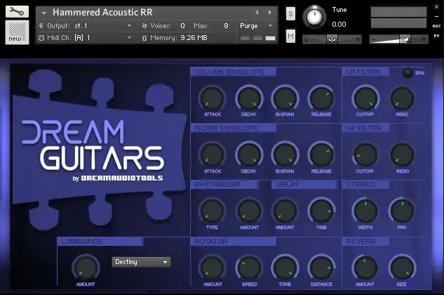Screen dimensions: 444x295
Task: Click the Volume Envelope Decay knob
Action: [249, 98]
